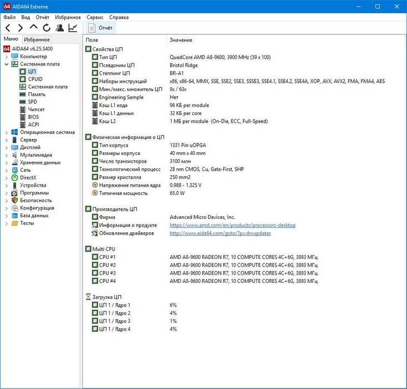This screenshot has width=407, height=389.
Task: Open the Отчёт menu in the menu bar
Action: tap(42, 17)
